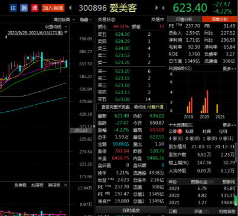Click the 机构名称 column header
This screenshot has width=238, height=216.
[x=227, y=211]
